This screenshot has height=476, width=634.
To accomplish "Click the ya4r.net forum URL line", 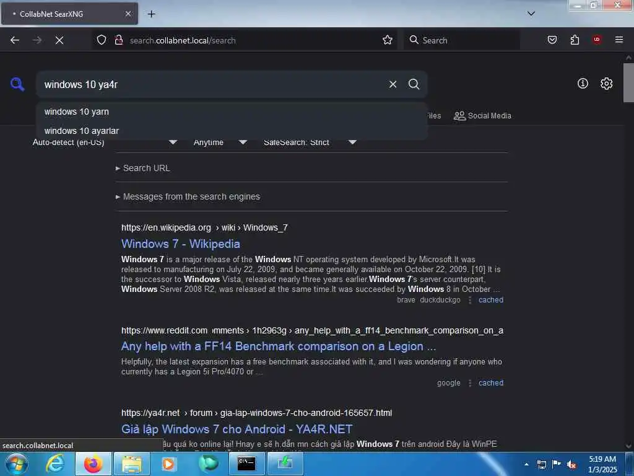I will coord(256,413).
